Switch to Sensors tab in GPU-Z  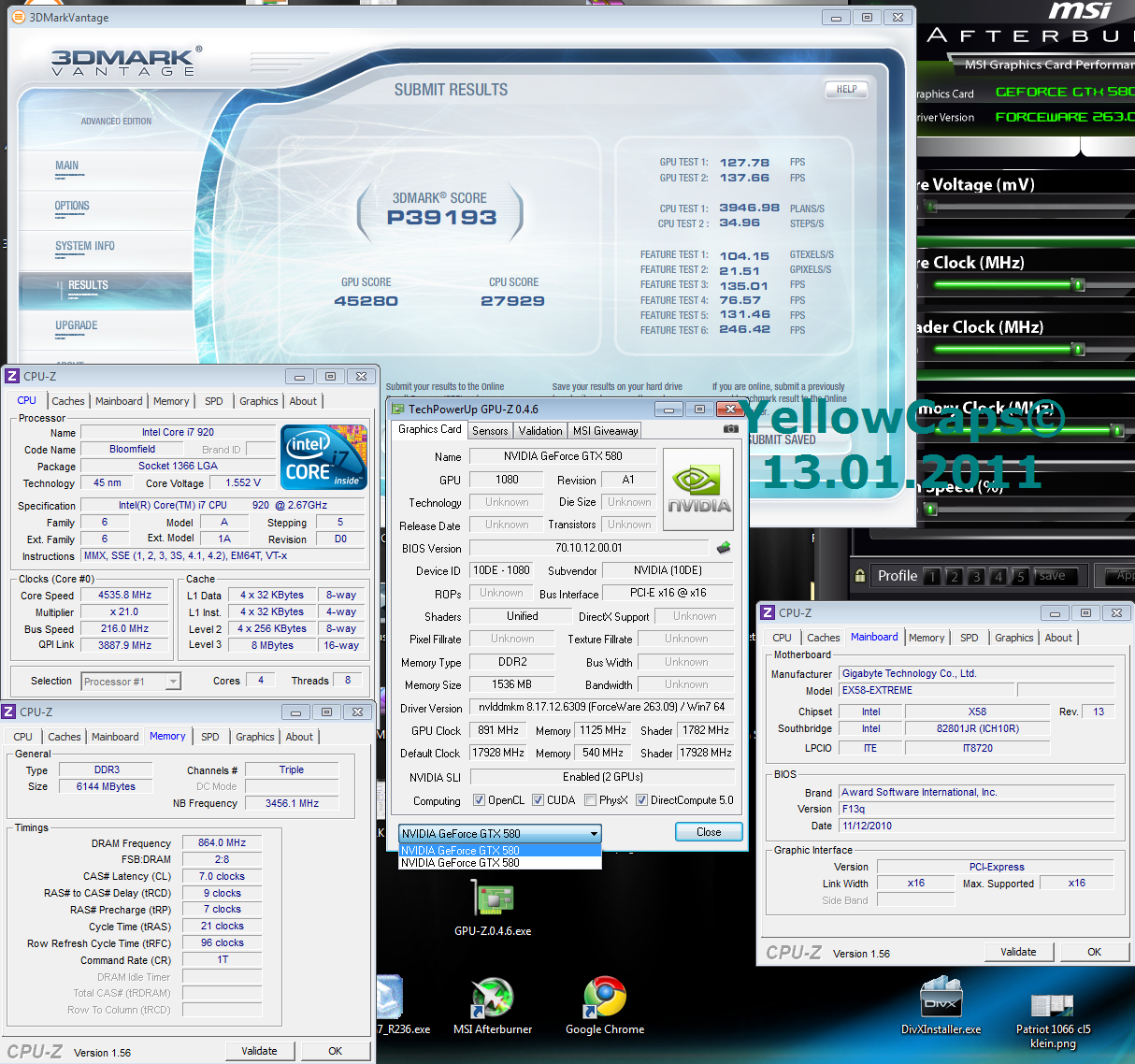tap(490, 431)
